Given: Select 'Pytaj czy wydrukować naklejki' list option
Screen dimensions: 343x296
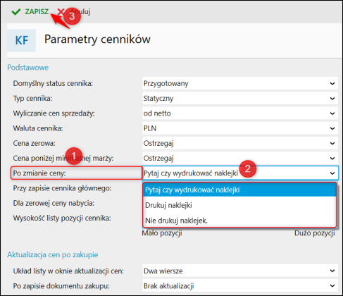Looking at the screenshot, I should click(x=239, y=190).
